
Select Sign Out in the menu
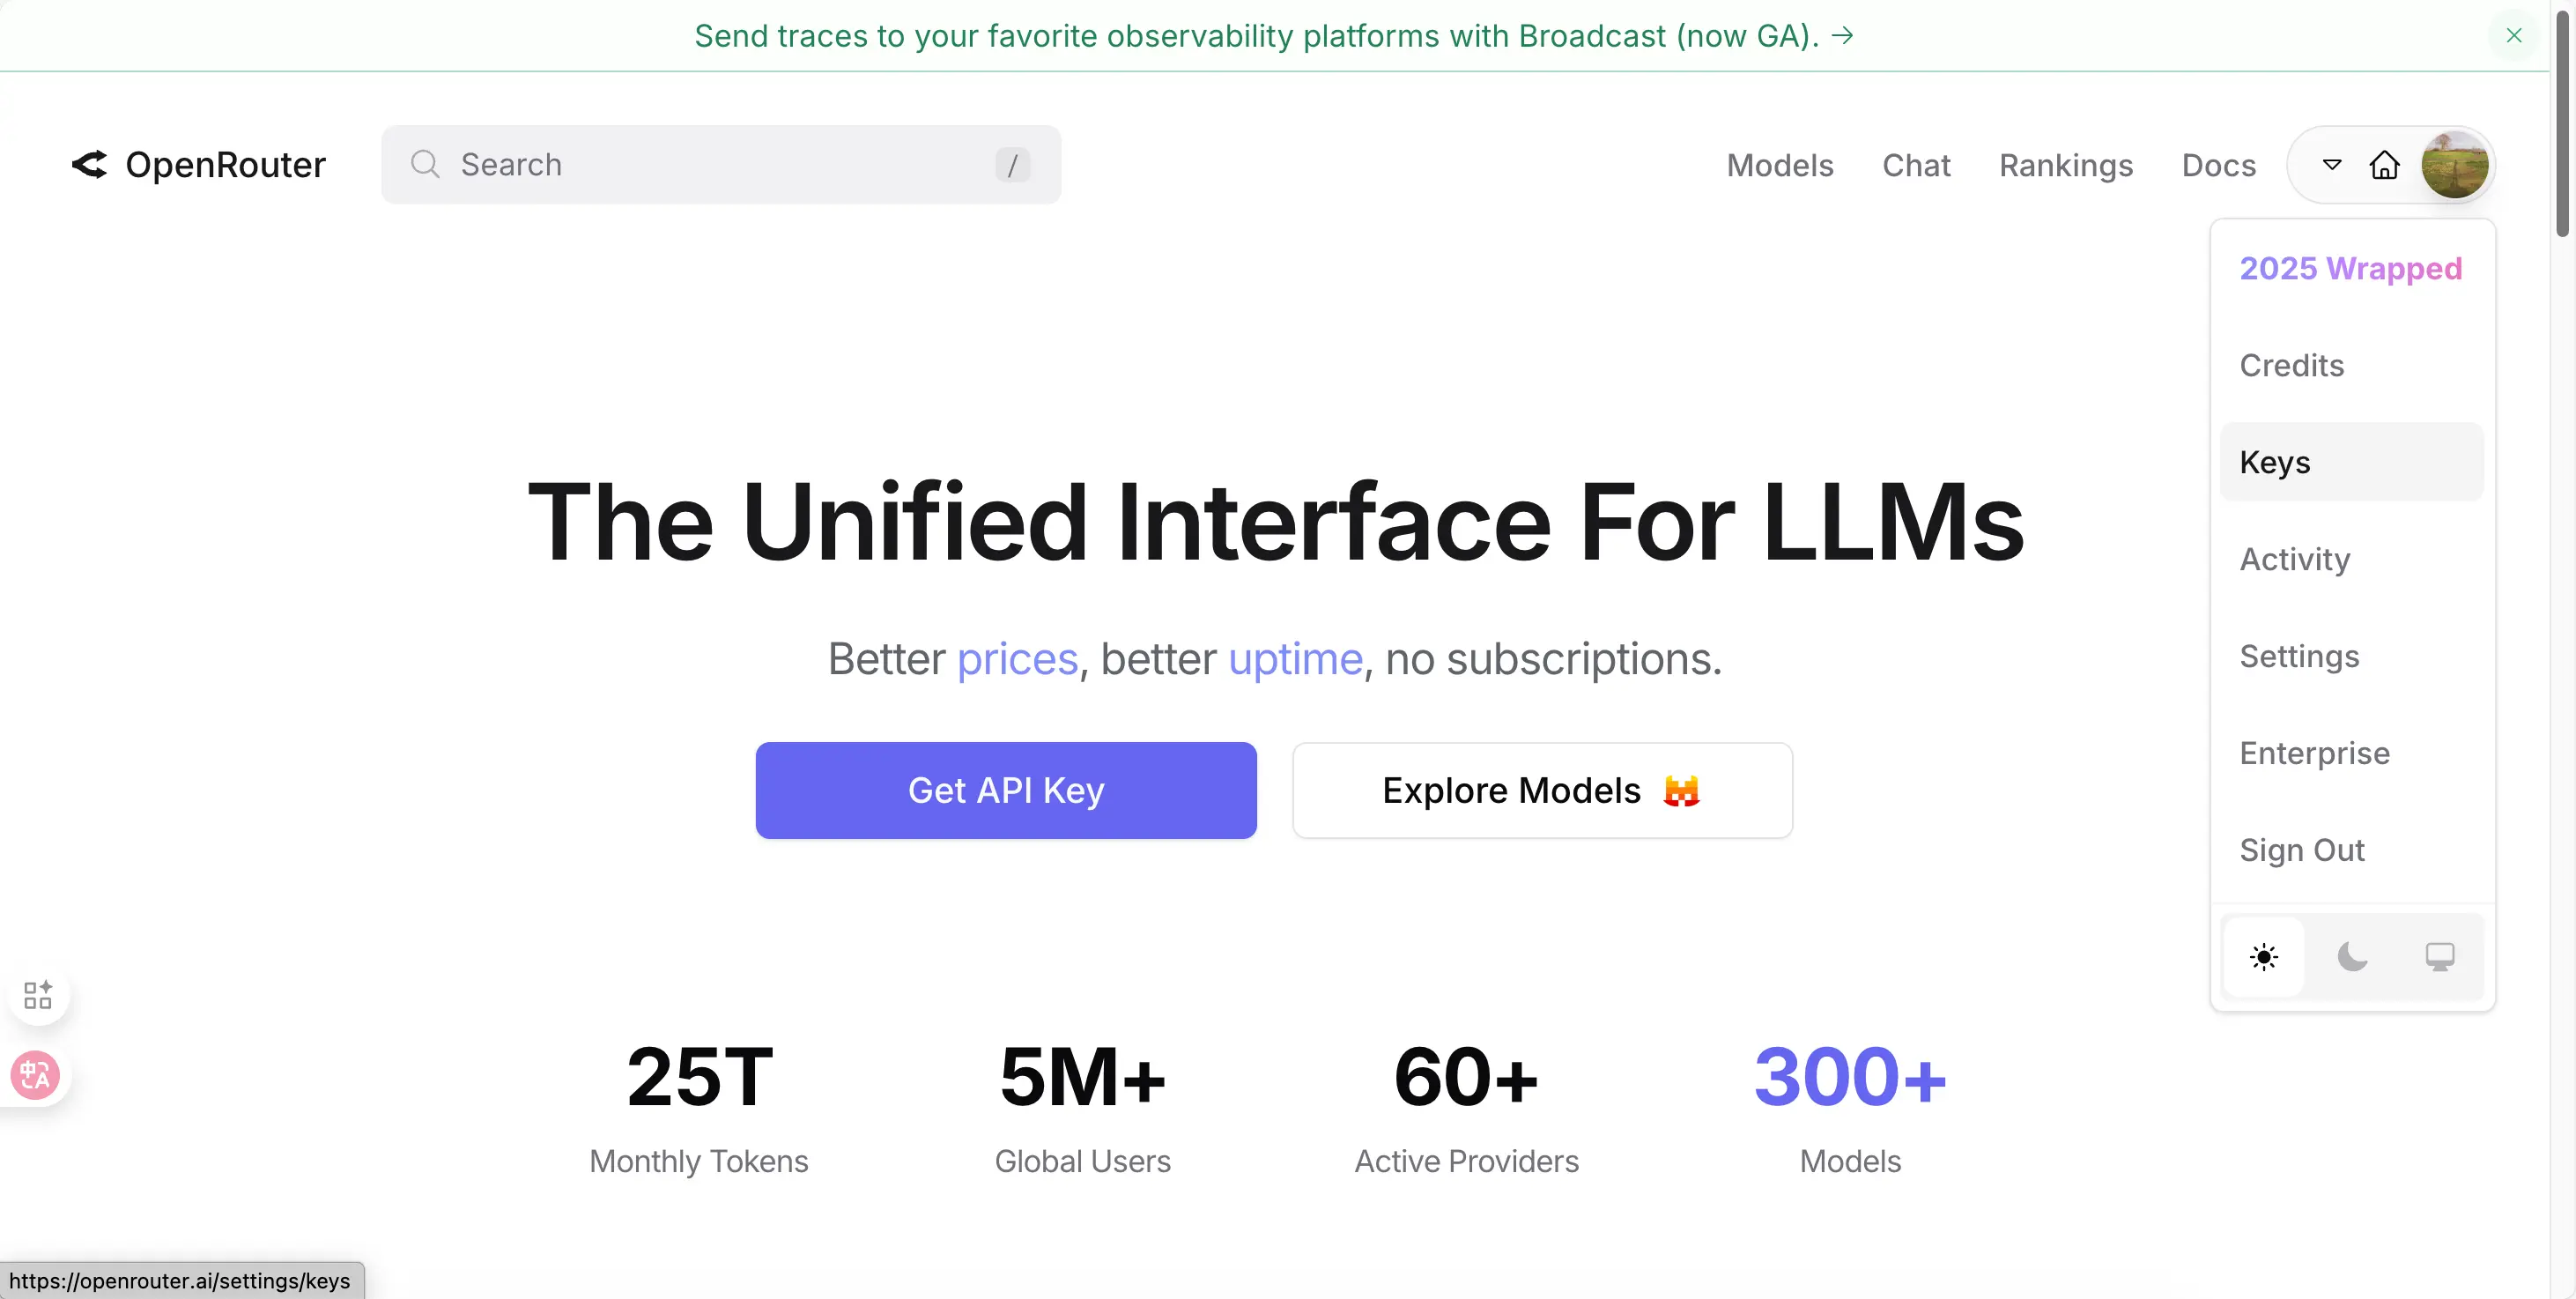(2301, 850)
